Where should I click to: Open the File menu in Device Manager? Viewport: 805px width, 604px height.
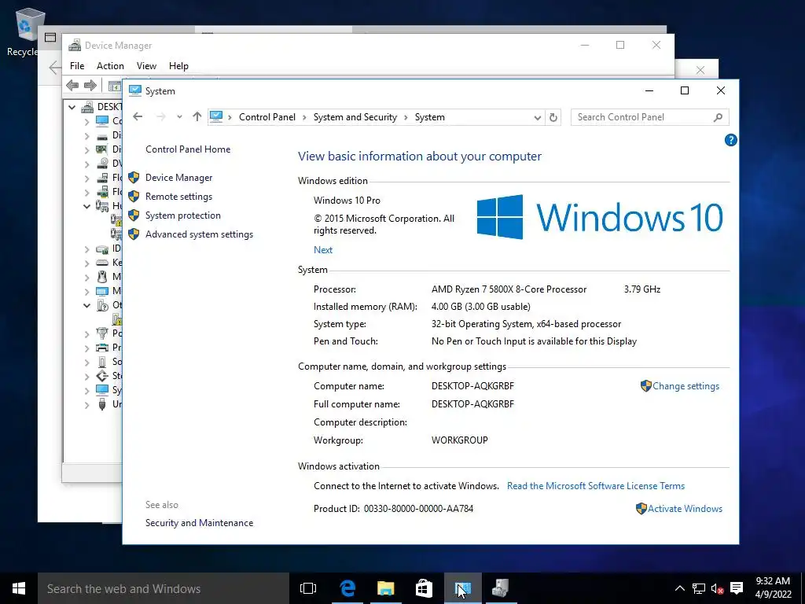[77, 66]
